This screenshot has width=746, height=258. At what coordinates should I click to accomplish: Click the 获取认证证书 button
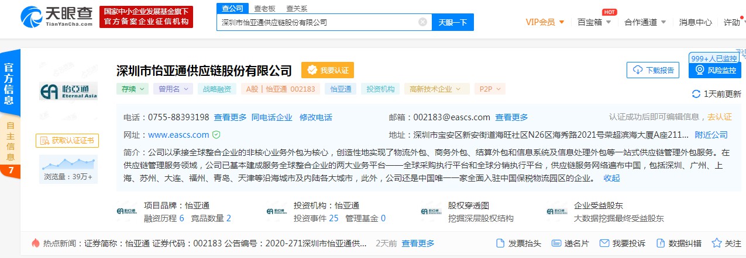click(x=67, y=140)
